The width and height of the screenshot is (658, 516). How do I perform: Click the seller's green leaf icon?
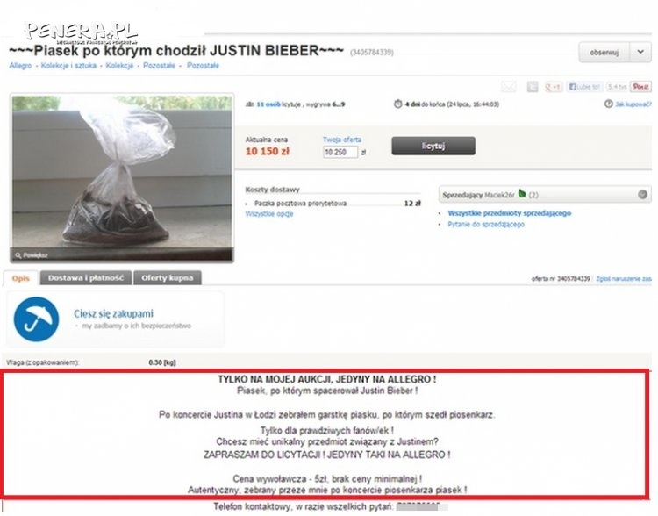point(522,194)
